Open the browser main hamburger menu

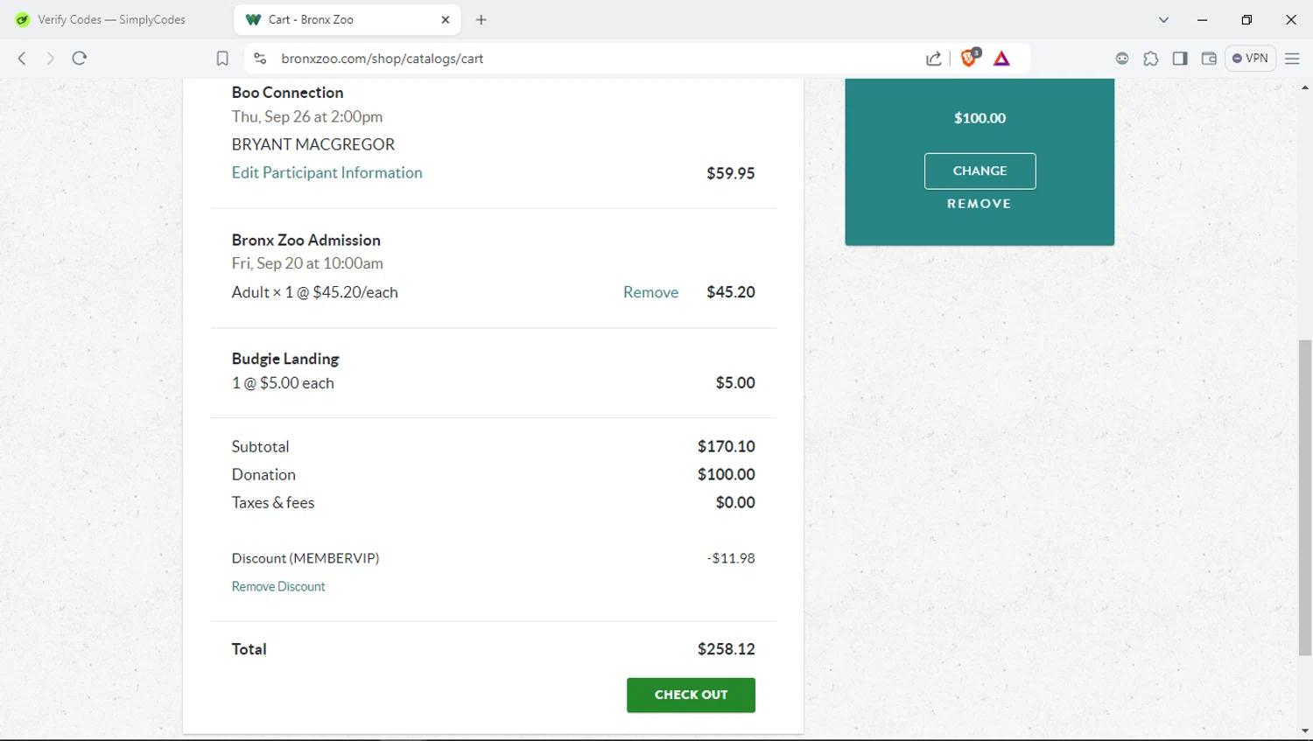coord(1292,59)
